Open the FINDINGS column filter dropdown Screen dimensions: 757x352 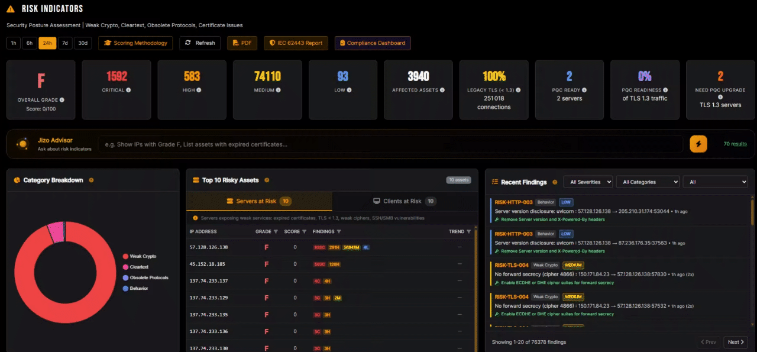click(339, 232)
